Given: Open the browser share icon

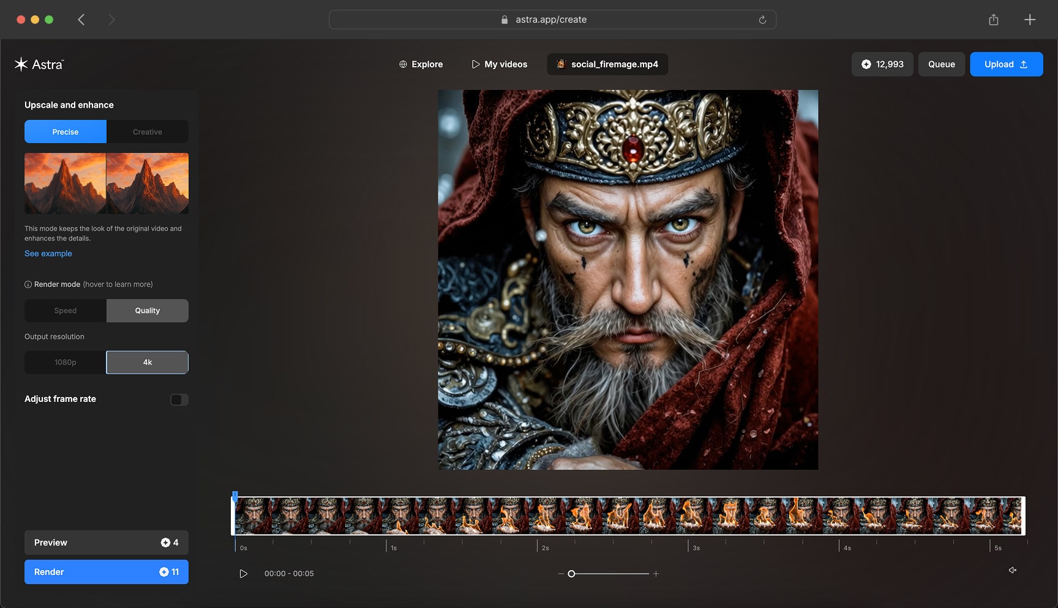Looking at the screenshot, I should [993, 20].
